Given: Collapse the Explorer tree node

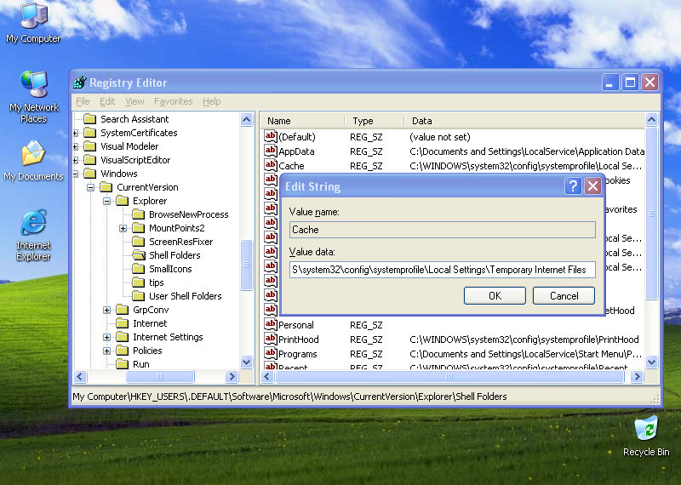Looking at the screenshot, I should point(107,201).
